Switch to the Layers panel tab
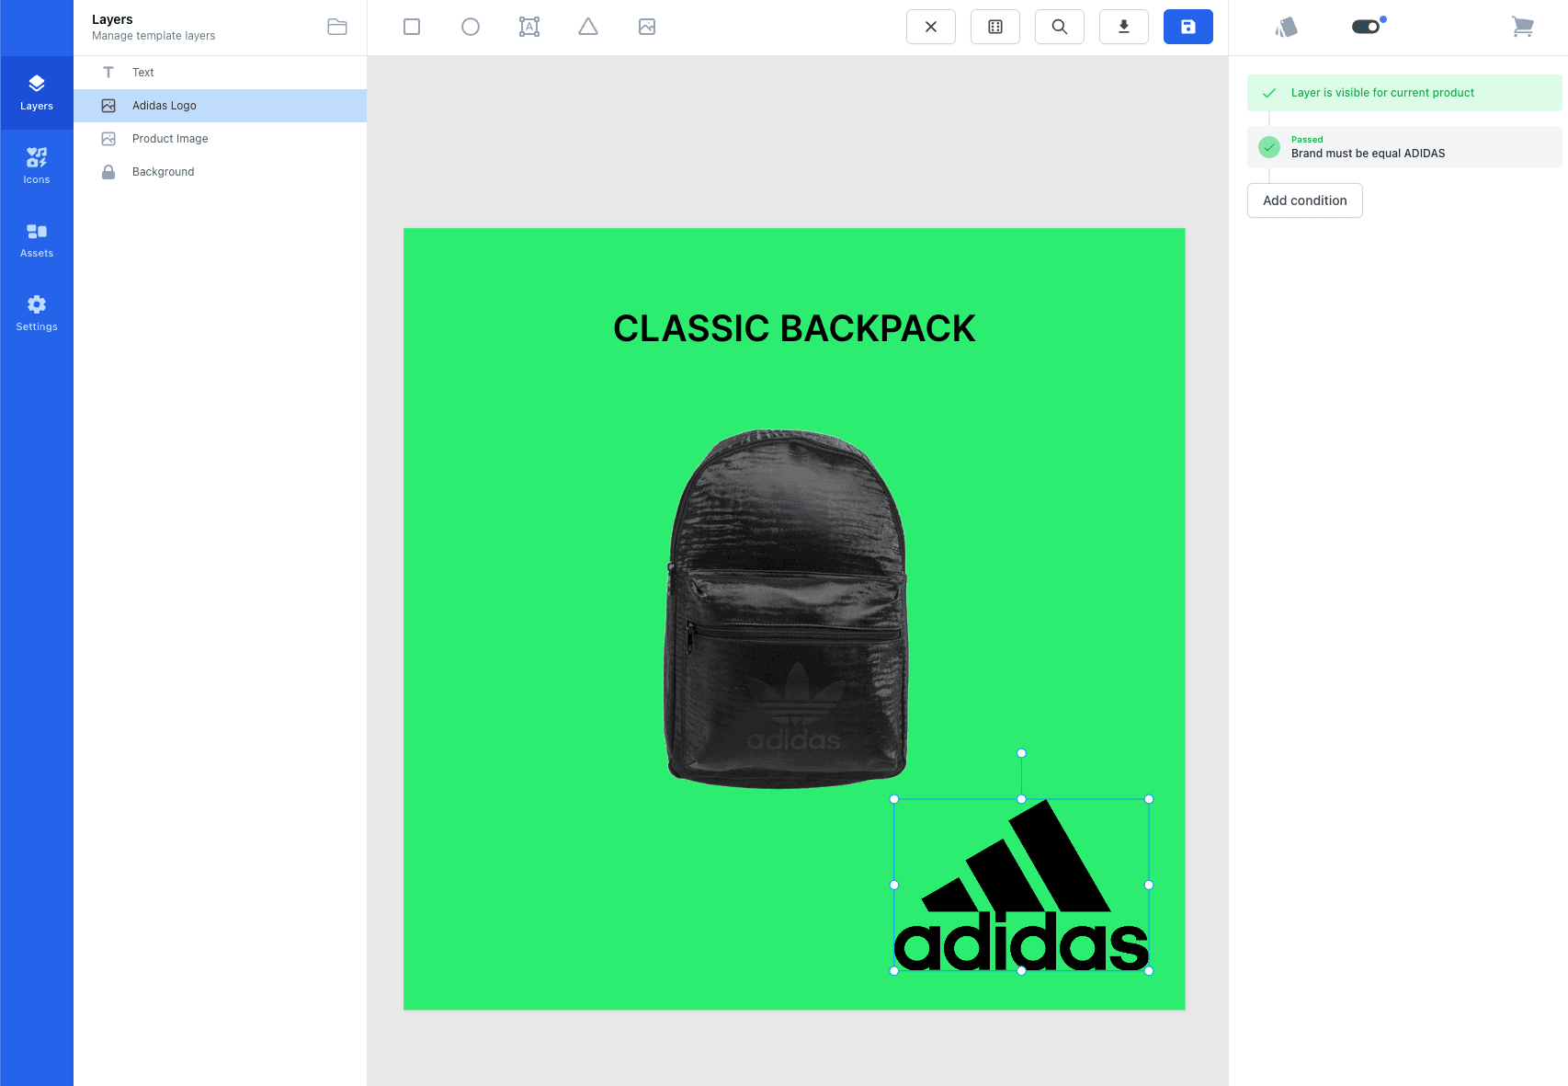The height and width of the screenshot is (1086, 1568). pos(37,92)
